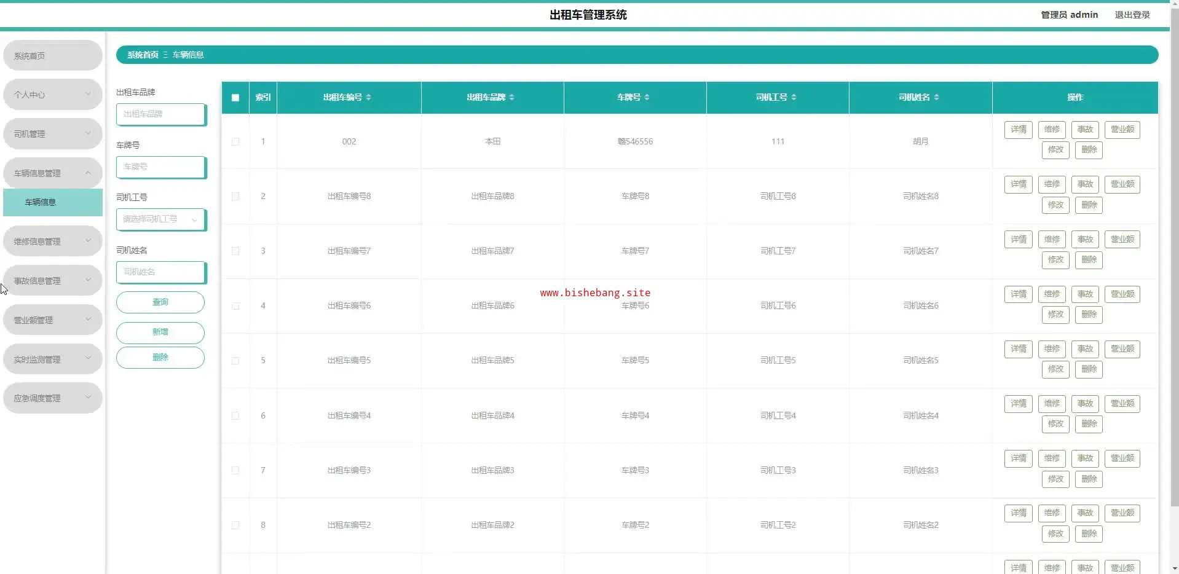1179x574 pixels.
Task: Click 修改 in 出租车编号3 row
Action: pos(1055,479)
